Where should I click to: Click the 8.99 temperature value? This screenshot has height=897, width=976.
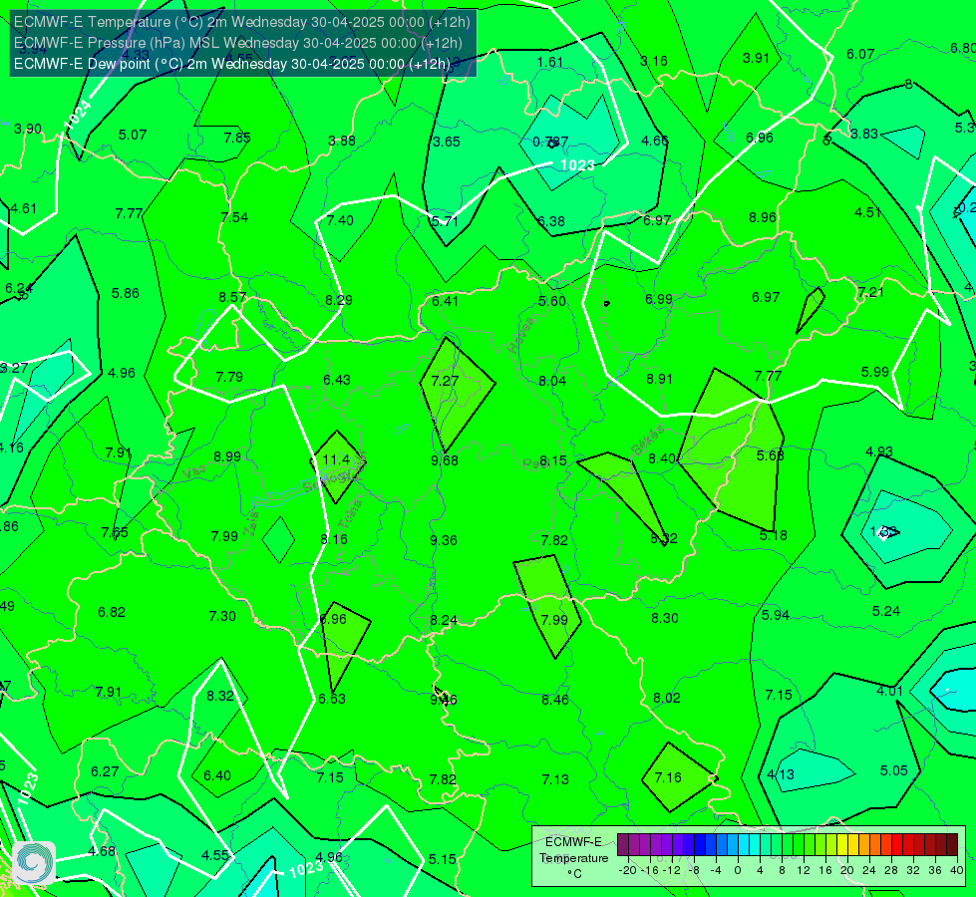(227, 456)
